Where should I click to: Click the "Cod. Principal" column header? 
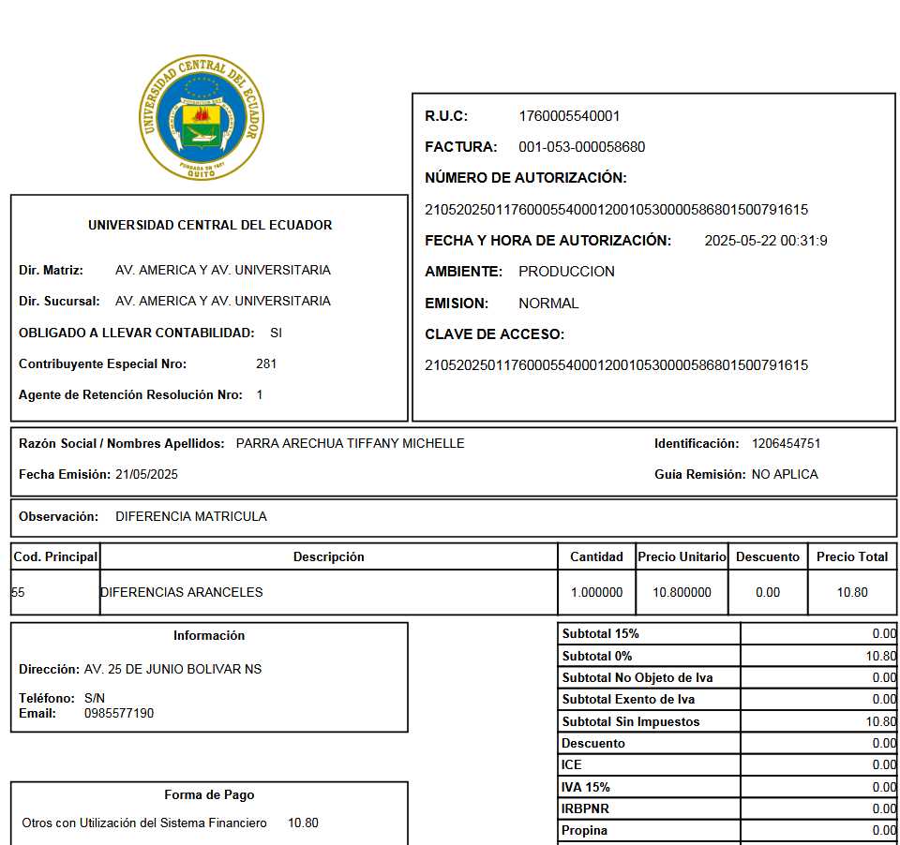pos(55,556)
